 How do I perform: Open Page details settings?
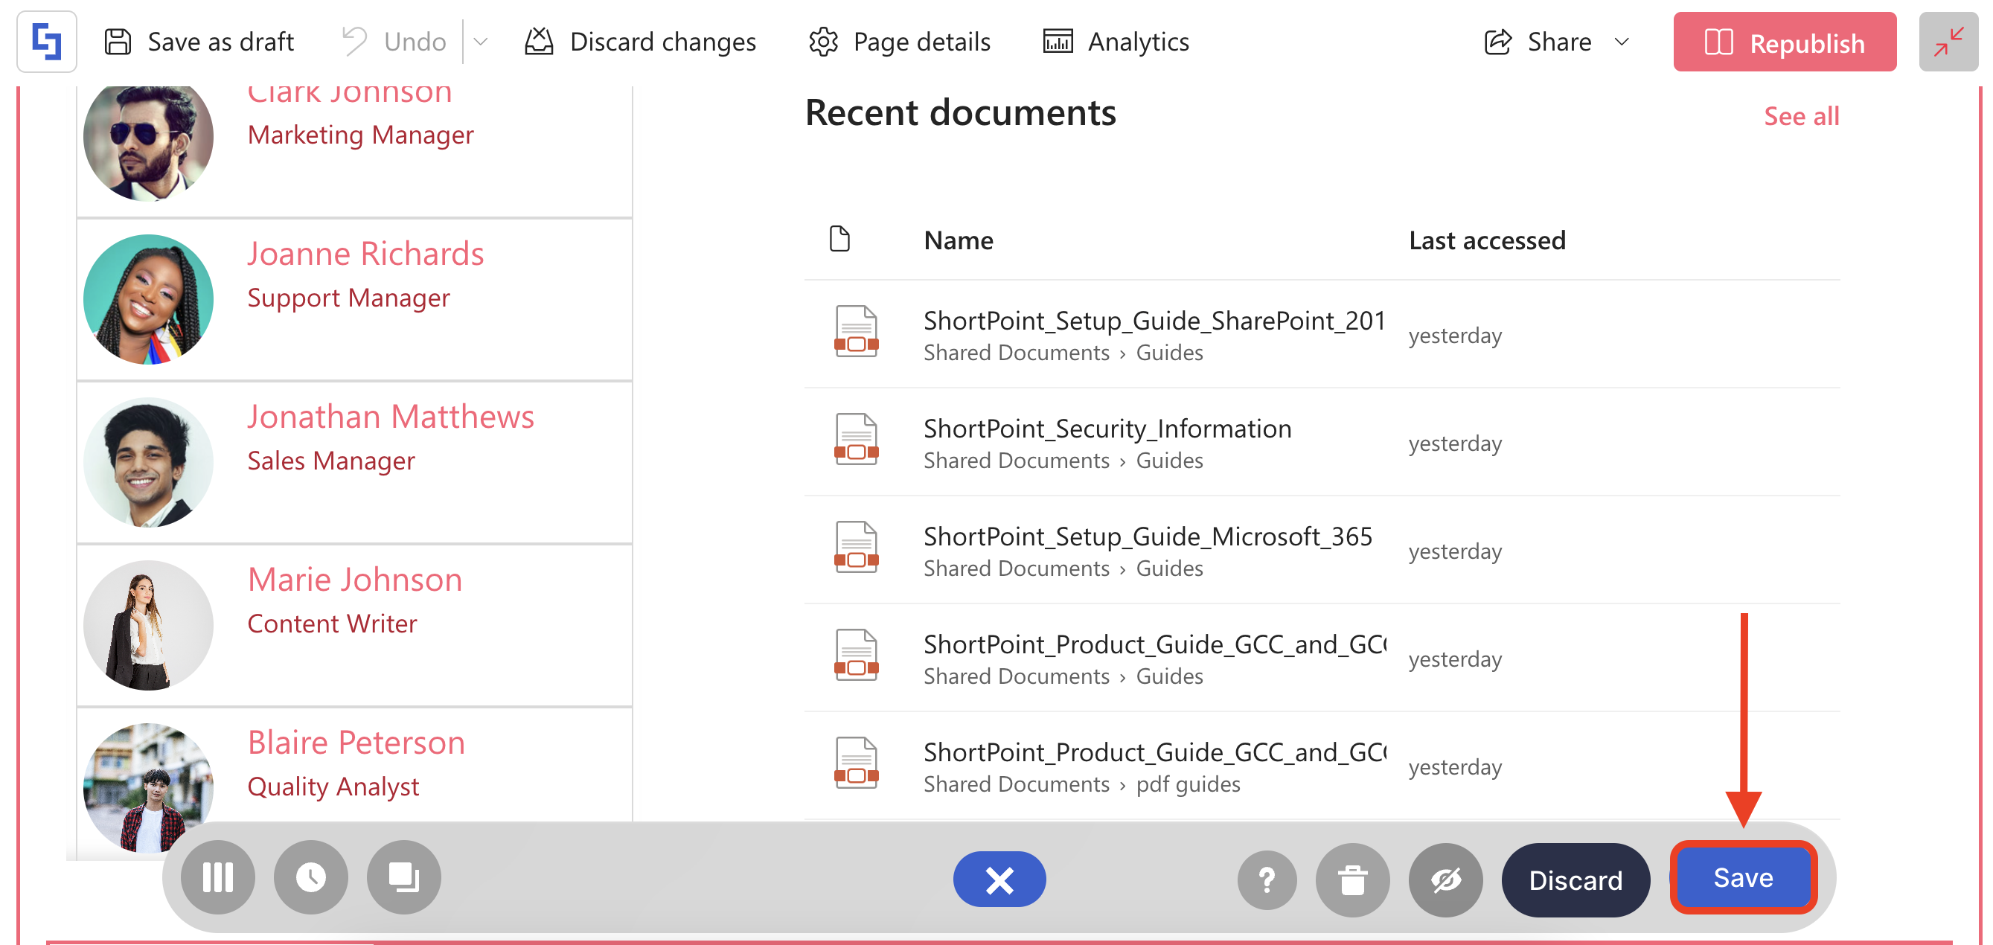tap(899, 42)
